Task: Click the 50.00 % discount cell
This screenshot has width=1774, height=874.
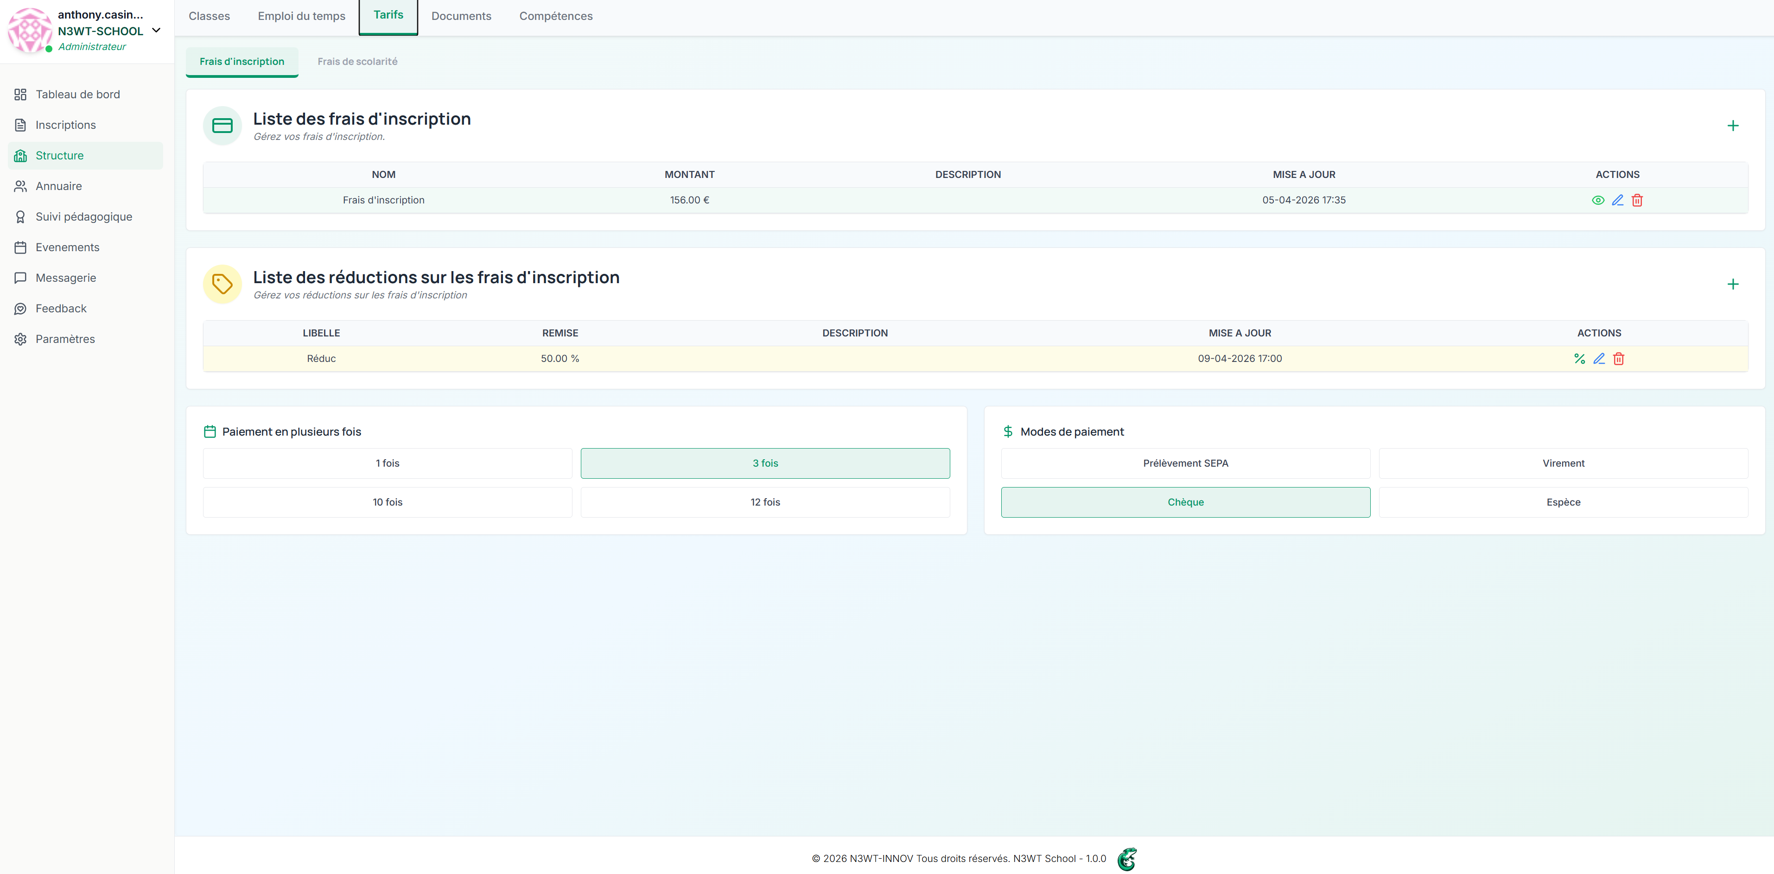Action: [560, 359]
